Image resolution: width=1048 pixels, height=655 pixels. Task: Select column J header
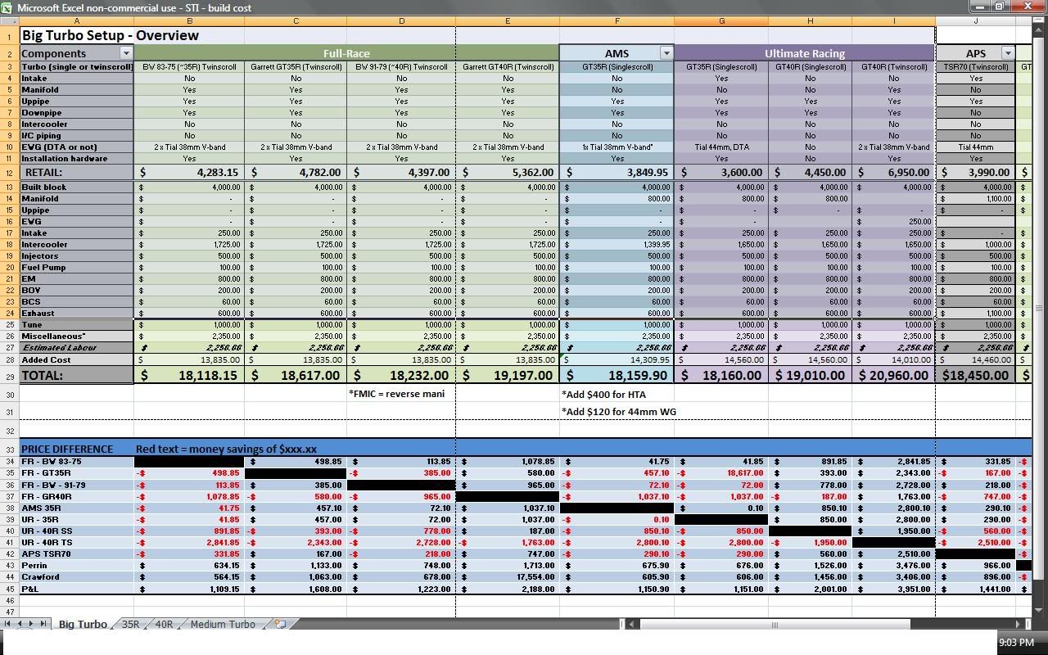(x=976, y=21)
